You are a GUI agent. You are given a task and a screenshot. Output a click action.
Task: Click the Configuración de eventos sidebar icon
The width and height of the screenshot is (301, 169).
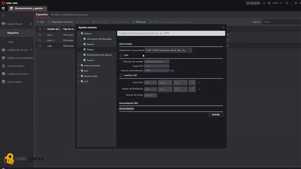[3, 50]
